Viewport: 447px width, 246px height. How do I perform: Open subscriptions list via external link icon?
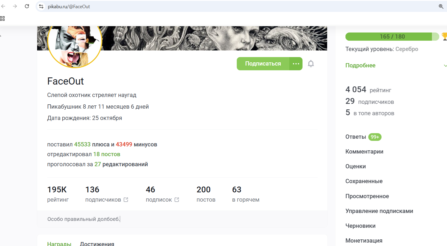point(177,200)
